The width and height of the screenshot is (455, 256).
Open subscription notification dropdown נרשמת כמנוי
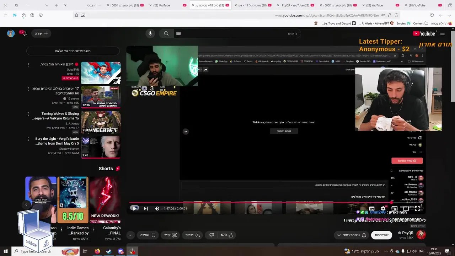pyautogui.click(x=352, y=235)
